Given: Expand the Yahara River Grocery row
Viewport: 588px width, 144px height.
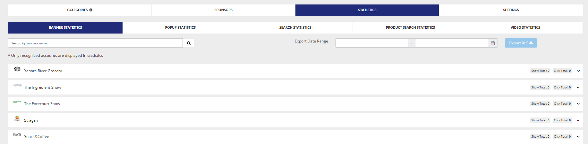Looking at the screenshot, I should pyautogui.click(x=578, y=71).
